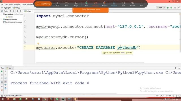Rerun test with Run panel play icon
181x101 pixels.
pos(2,72)
